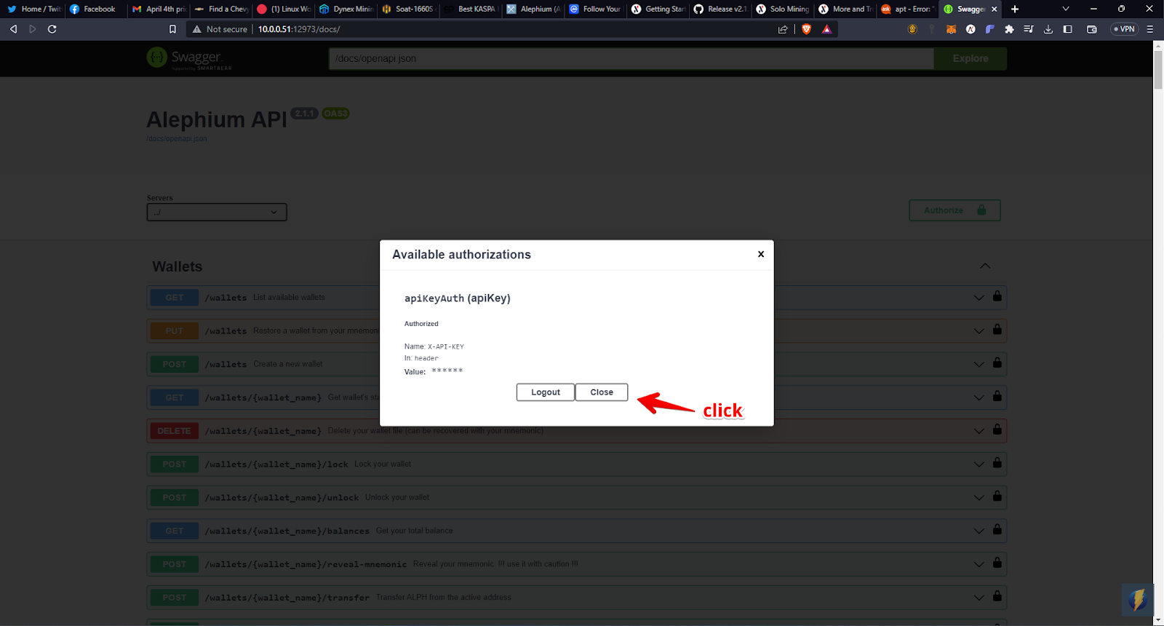Expand the /wallets/{wallet_name}/balances row chevron
Viewport: 1164px width, 626px height.
(979, 531)
